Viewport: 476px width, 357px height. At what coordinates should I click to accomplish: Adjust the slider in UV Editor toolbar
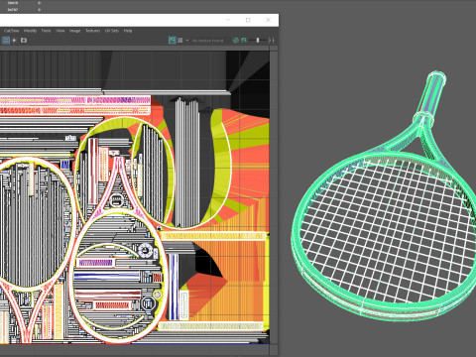(258, 41)
